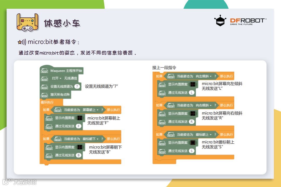Click the L value in wireless send block
This screenshot has height=187, width=281.
pos(191,93)
